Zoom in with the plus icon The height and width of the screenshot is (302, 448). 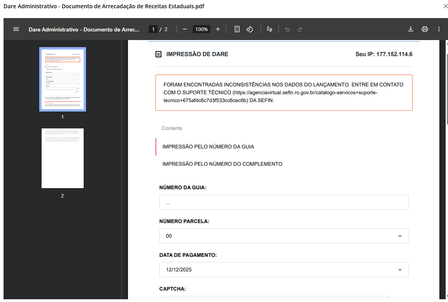[218, 29]
